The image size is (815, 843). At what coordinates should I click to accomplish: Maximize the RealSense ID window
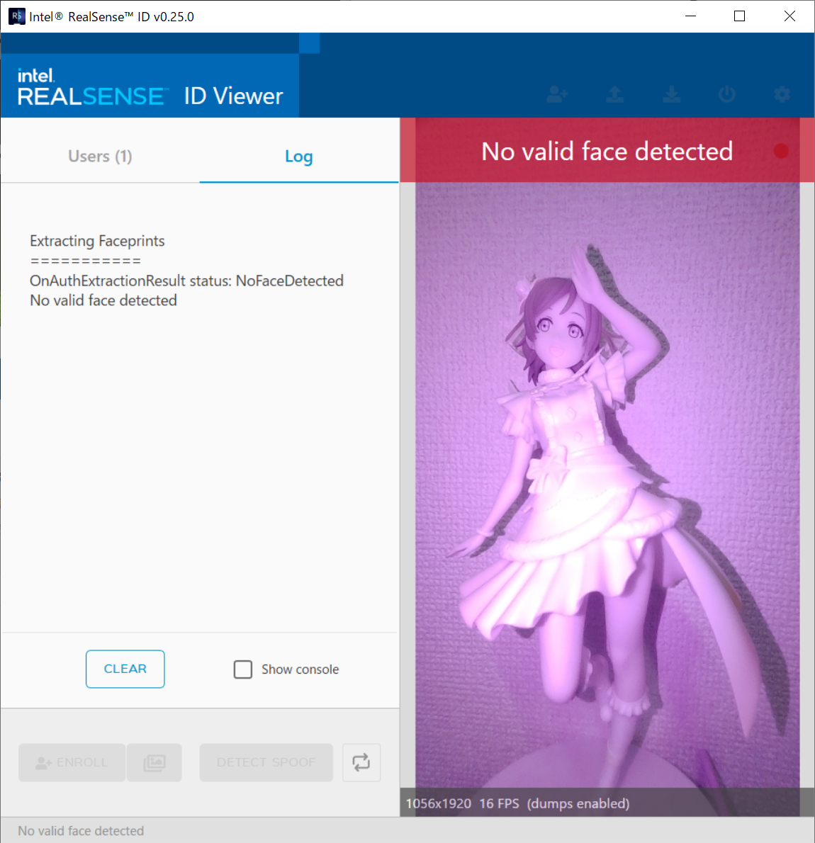coord(740,16)
